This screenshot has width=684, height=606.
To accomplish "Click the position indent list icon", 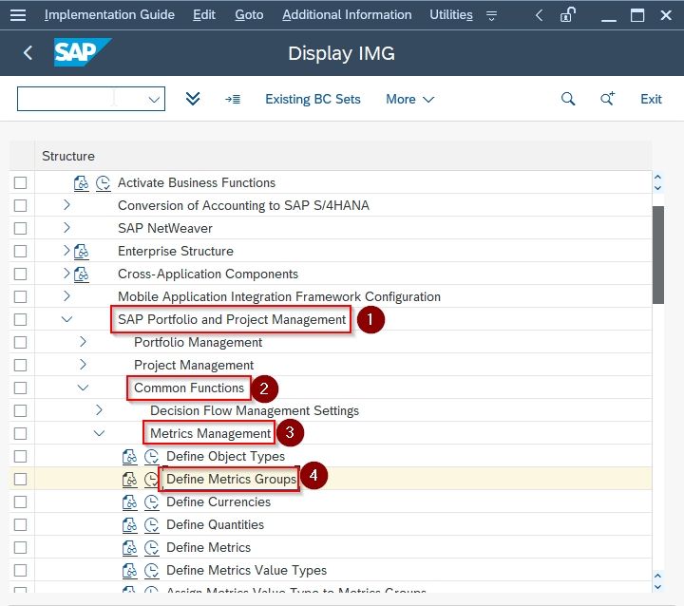I will (x=233, y=100).
